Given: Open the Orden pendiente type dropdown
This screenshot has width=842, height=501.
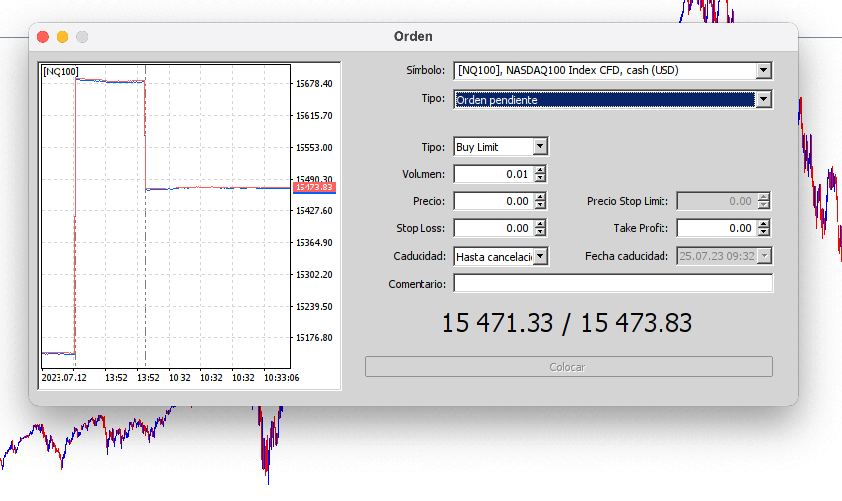Looking at the screenshot, I should pyautogui.click(x=763, y=100).
